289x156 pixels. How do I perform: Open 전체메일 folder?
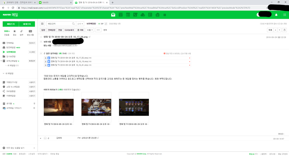(10, 43)
